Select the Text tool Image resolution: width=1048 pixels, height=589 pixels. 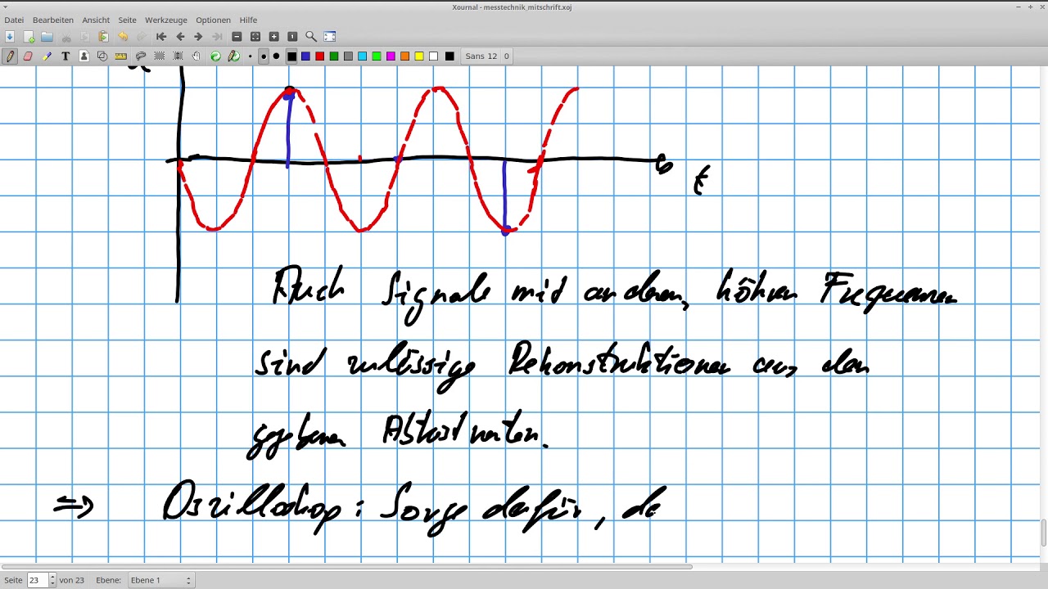coord(65,56)
